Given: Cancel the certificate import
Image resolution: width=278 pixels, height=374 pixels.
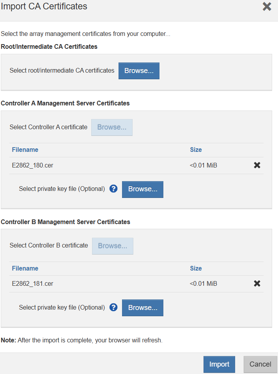Looking at the screenshot, I should coord(260,364).
